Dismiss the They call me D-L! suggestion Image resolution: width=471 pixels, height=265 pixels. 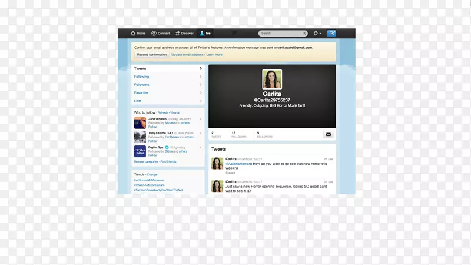pos(200,133)
